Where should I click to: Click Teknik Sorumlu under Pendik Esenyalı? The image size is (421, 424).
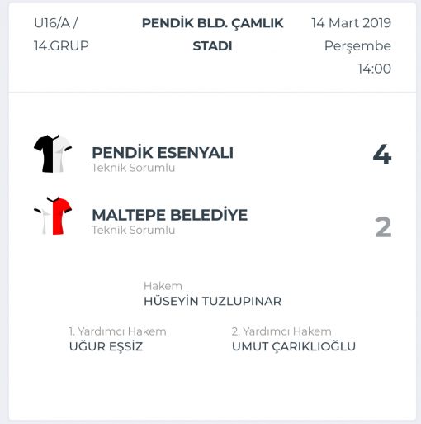[134, 168]
